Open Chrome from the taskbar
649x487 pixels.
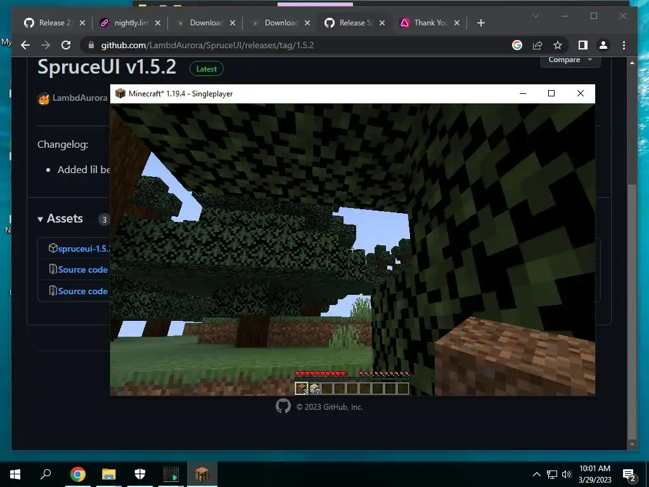click(x=77, y=474)
